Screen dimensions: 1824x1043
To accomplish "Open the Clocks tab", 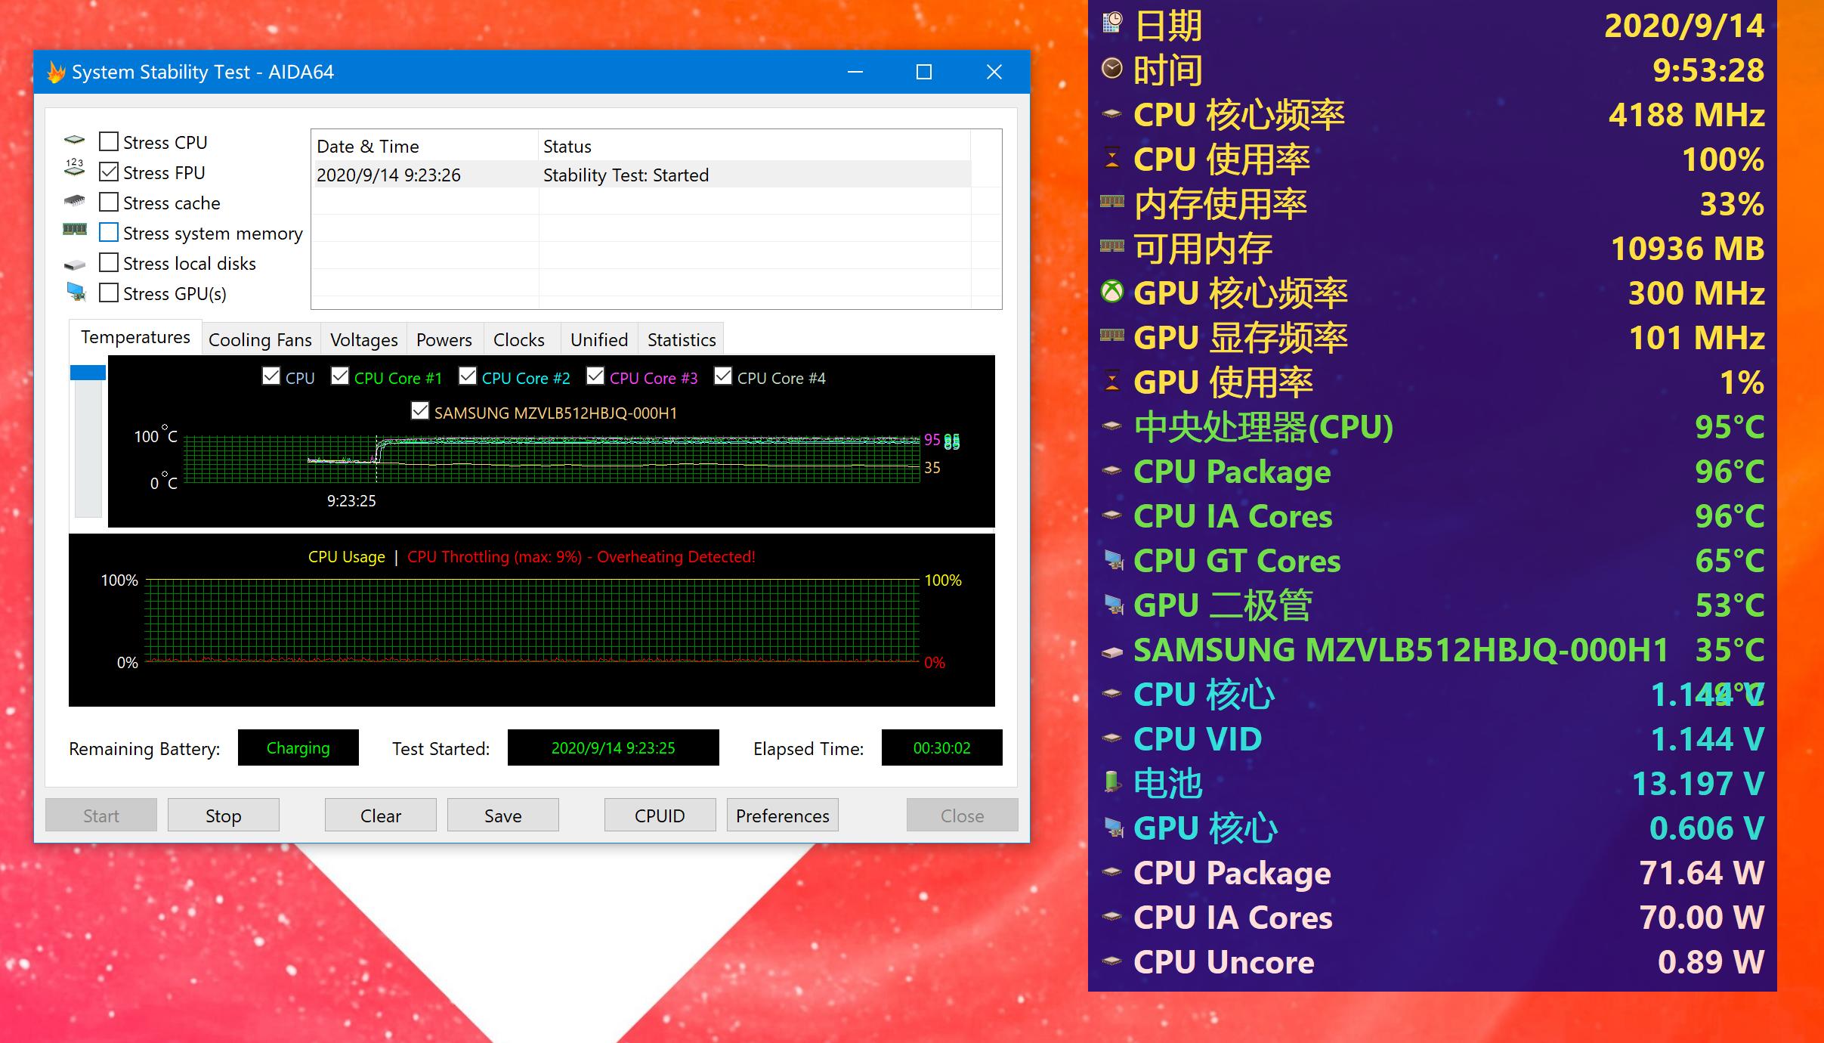I will click(518, 340).
